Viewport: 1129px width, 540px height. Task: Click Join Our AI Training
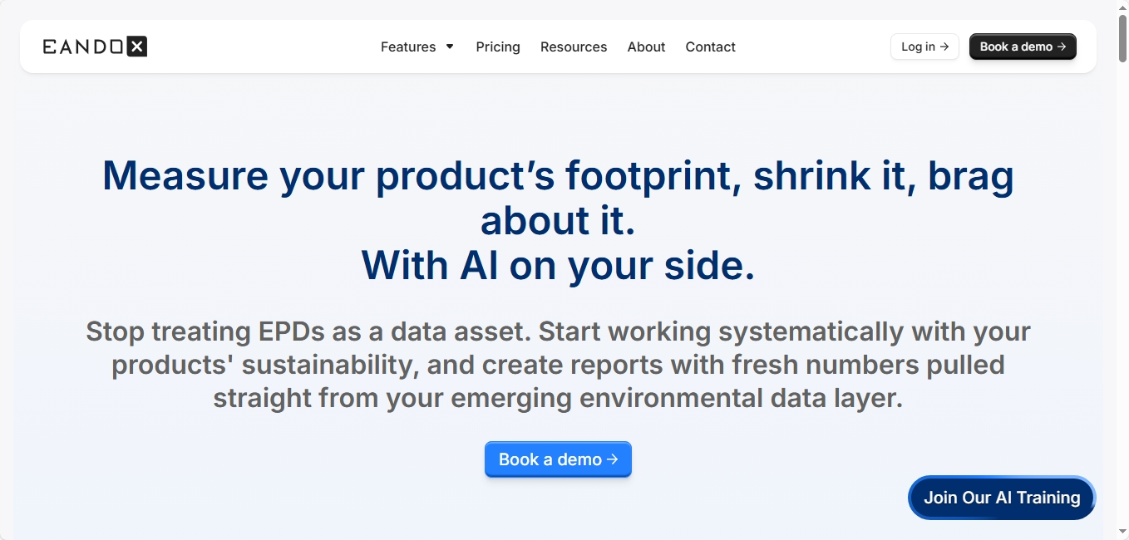pyautogui.click(x=1001, y=498)
